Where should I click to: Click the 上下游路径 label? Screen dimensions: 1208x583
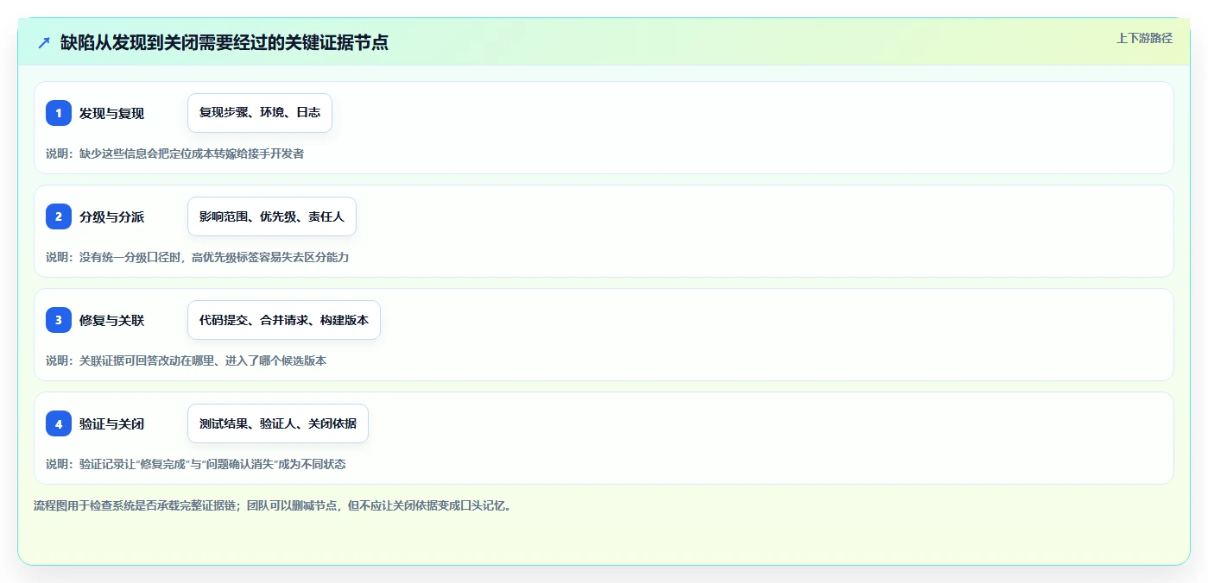(1144, 38)
